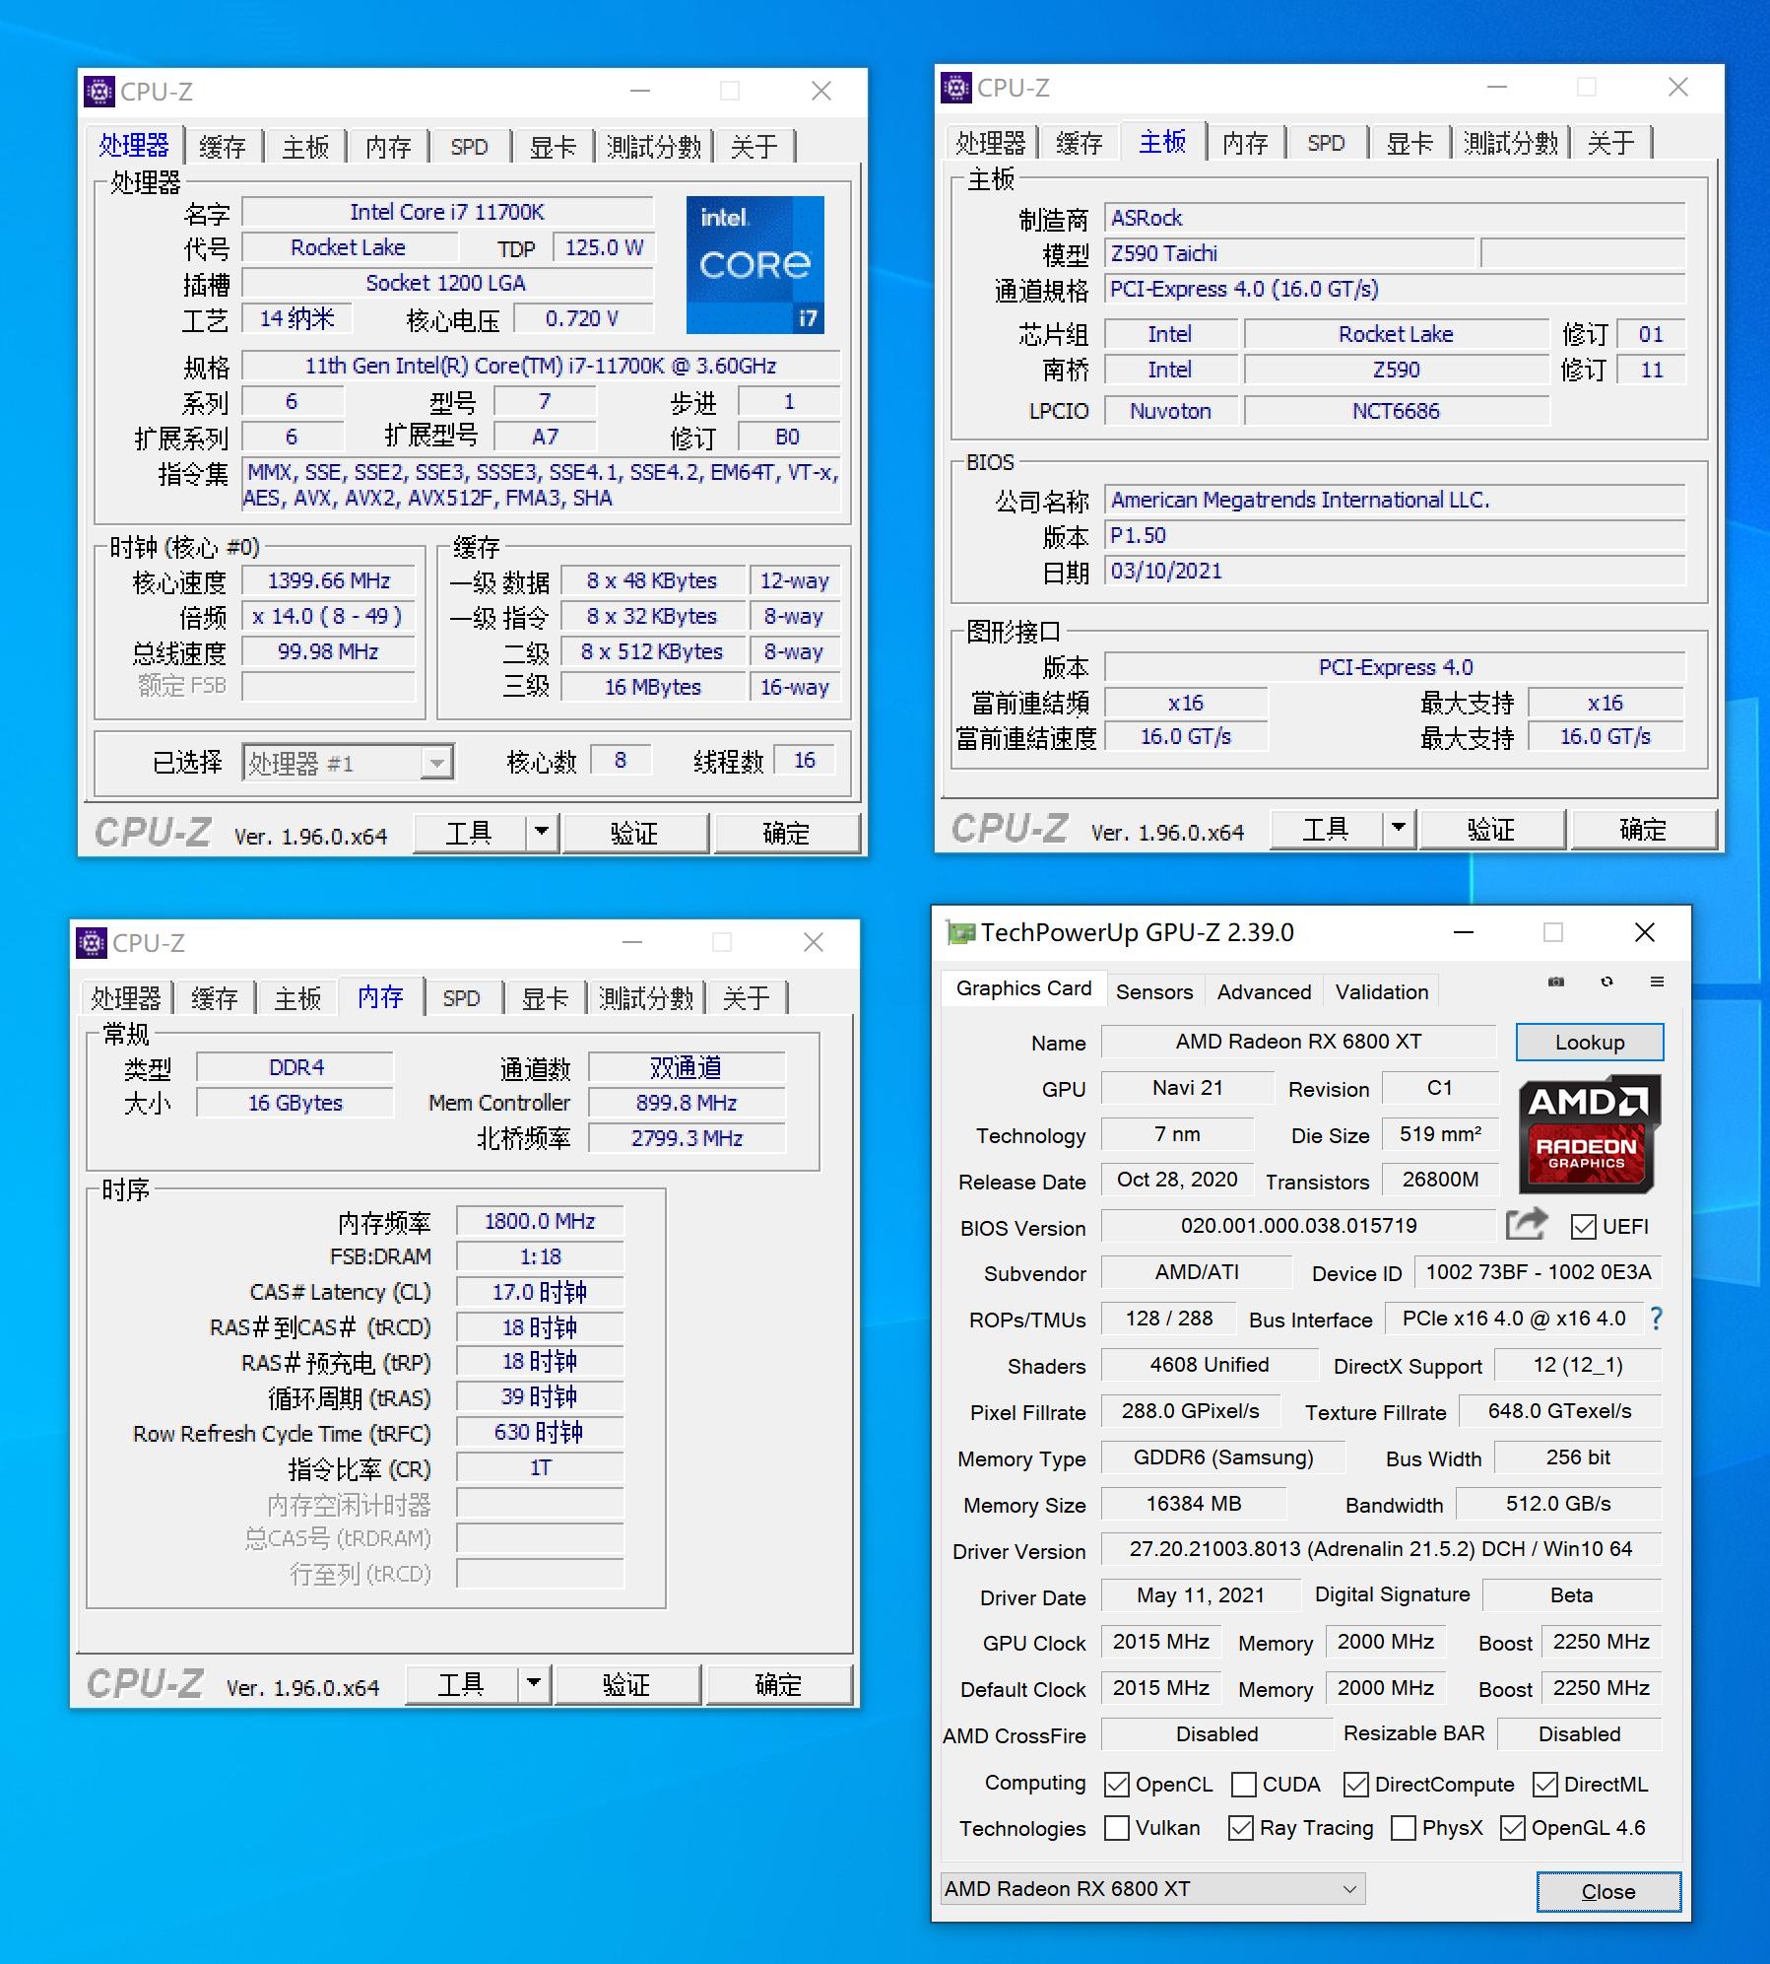The image size is (1770, 1964).
Task: Click the check-for-updates icon in GPU-Z
Action: pyautogui.click(x=1606, y=982)
